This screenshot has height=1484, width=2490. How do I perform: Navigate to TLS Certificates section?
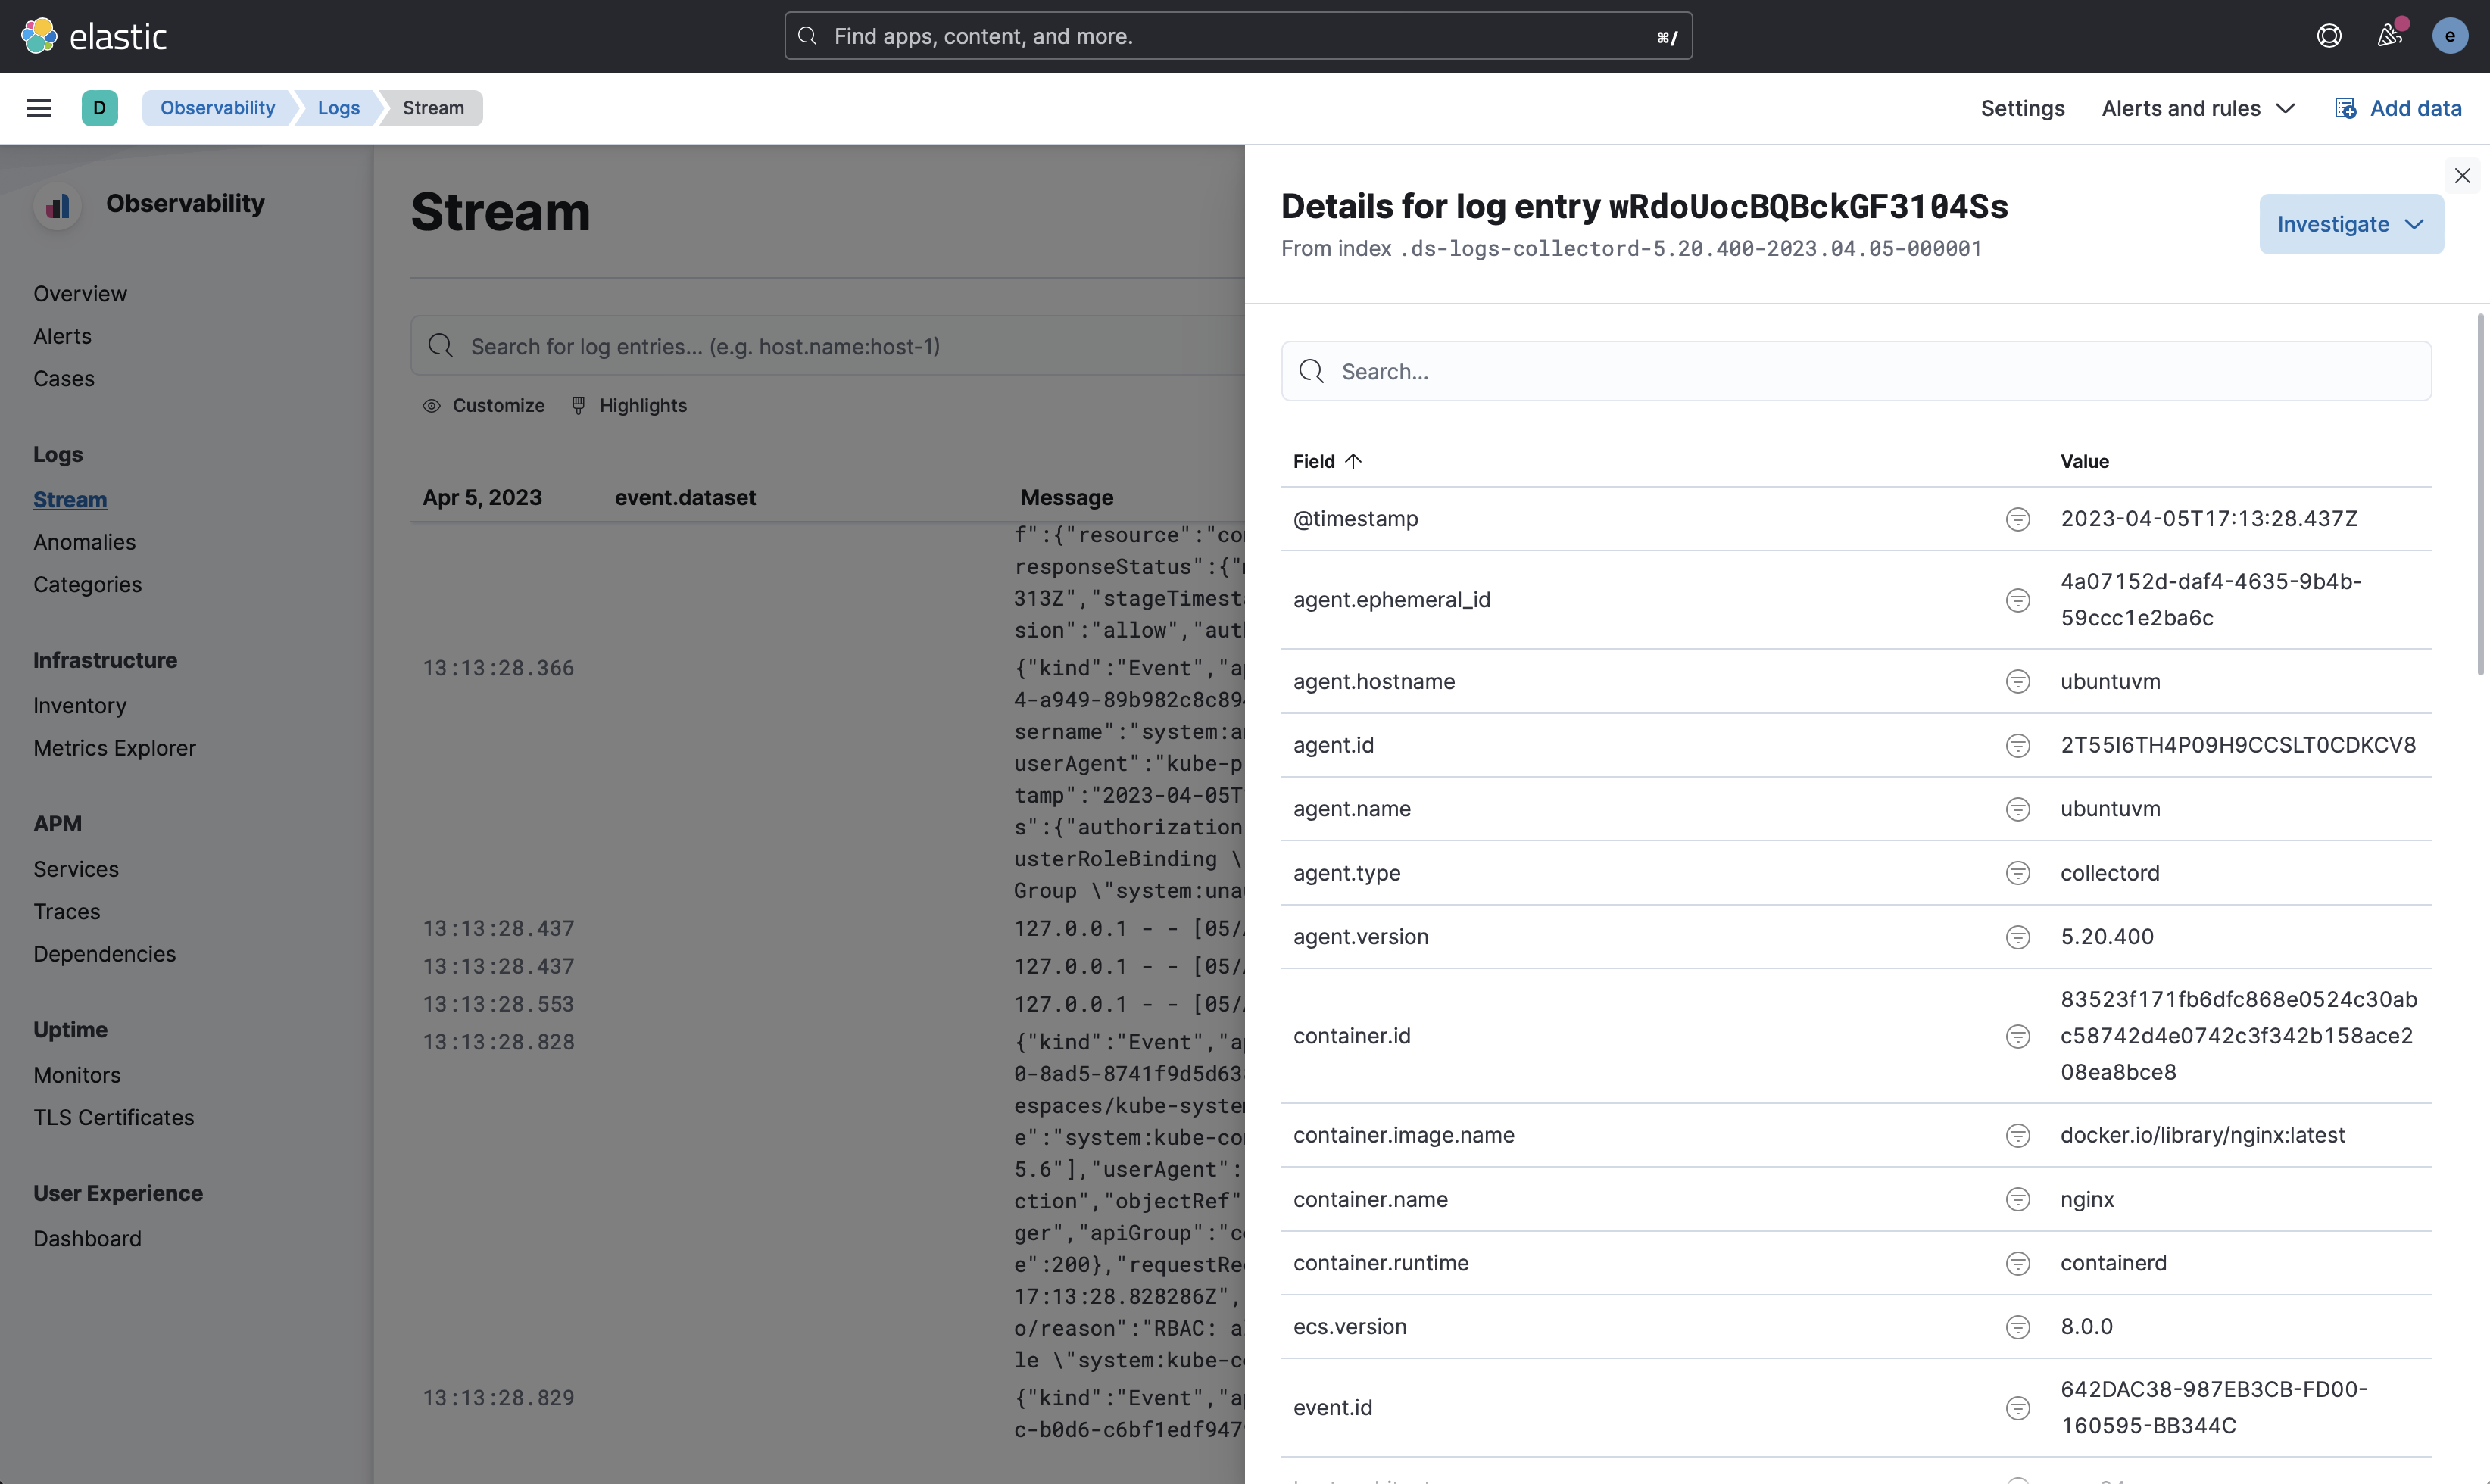[111, 1117]
